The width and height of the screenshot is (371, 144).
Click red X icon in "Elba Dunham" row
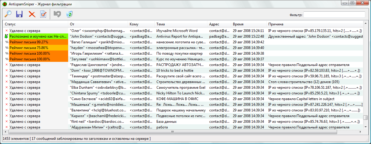(x=6, y=87)
